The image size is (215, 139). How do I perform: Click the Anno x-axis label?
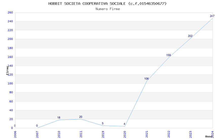click(209, 136)
